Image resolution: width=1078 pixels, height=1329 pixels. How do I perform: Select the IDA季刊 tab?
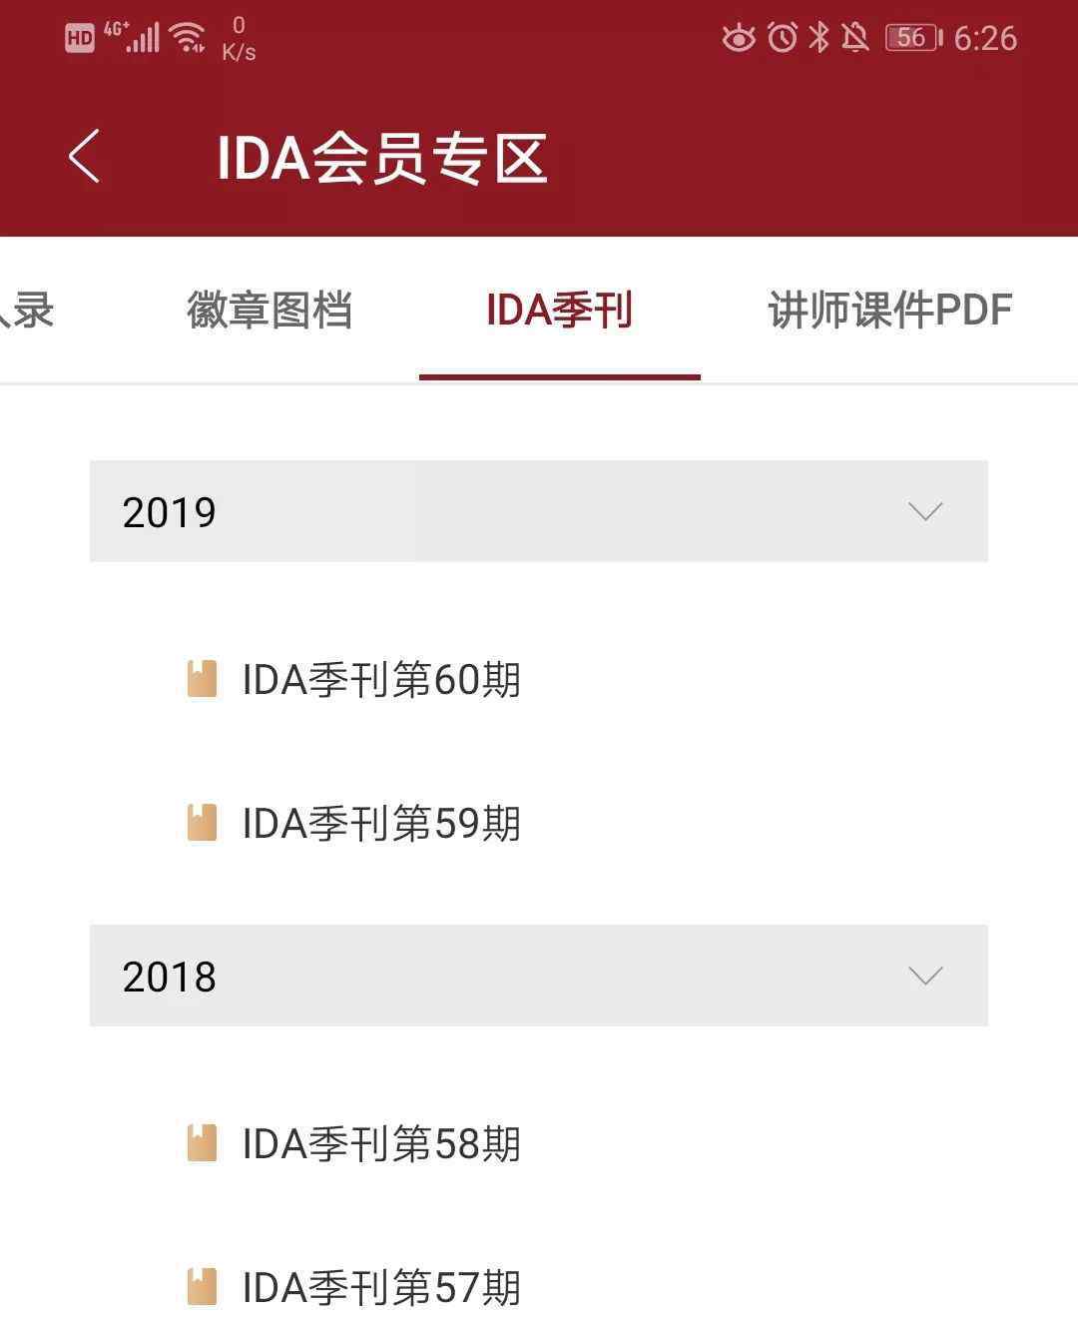pyautogui.click(x=559, y=311)
